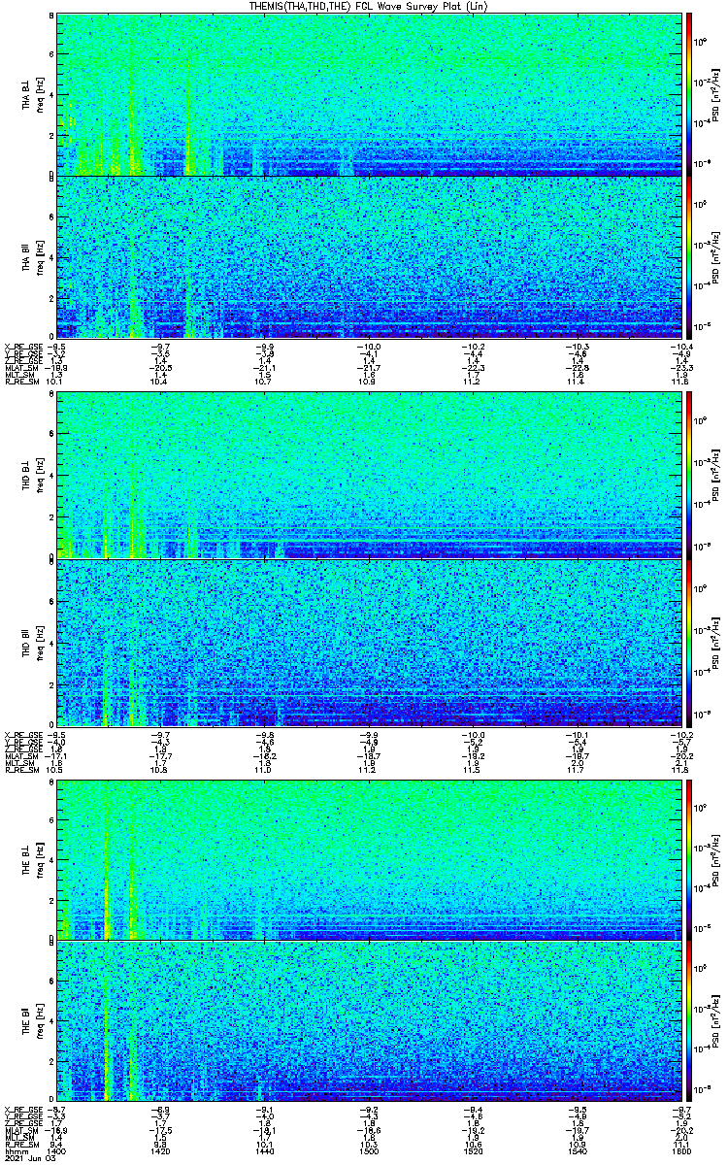The width and height of the screenshot is (728, 1165).
Task: Click the 1600 time tick label
Action: (680, 1152)
